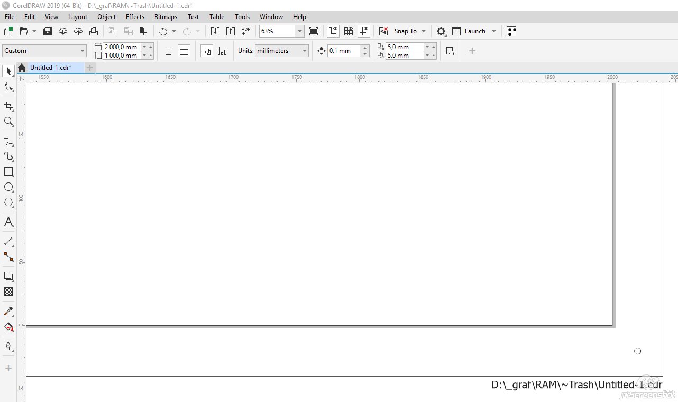678x402 pixels.
Task: Click the Open folder icon
Action: tap(23, 31)
